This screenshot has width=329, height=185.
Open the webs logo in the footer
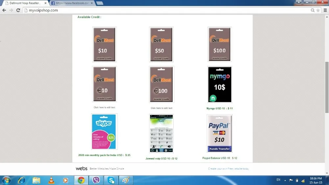coord(81,169)
